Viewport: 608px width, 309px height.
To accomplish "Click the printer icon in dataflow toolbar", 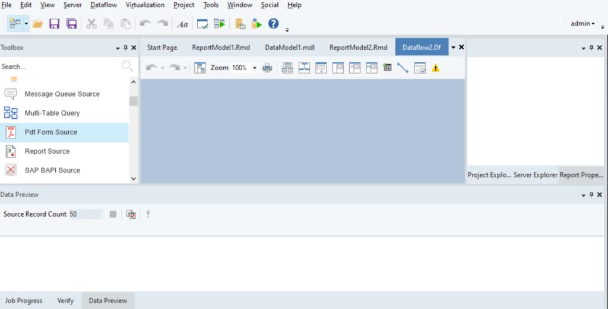I will (267, 68).
